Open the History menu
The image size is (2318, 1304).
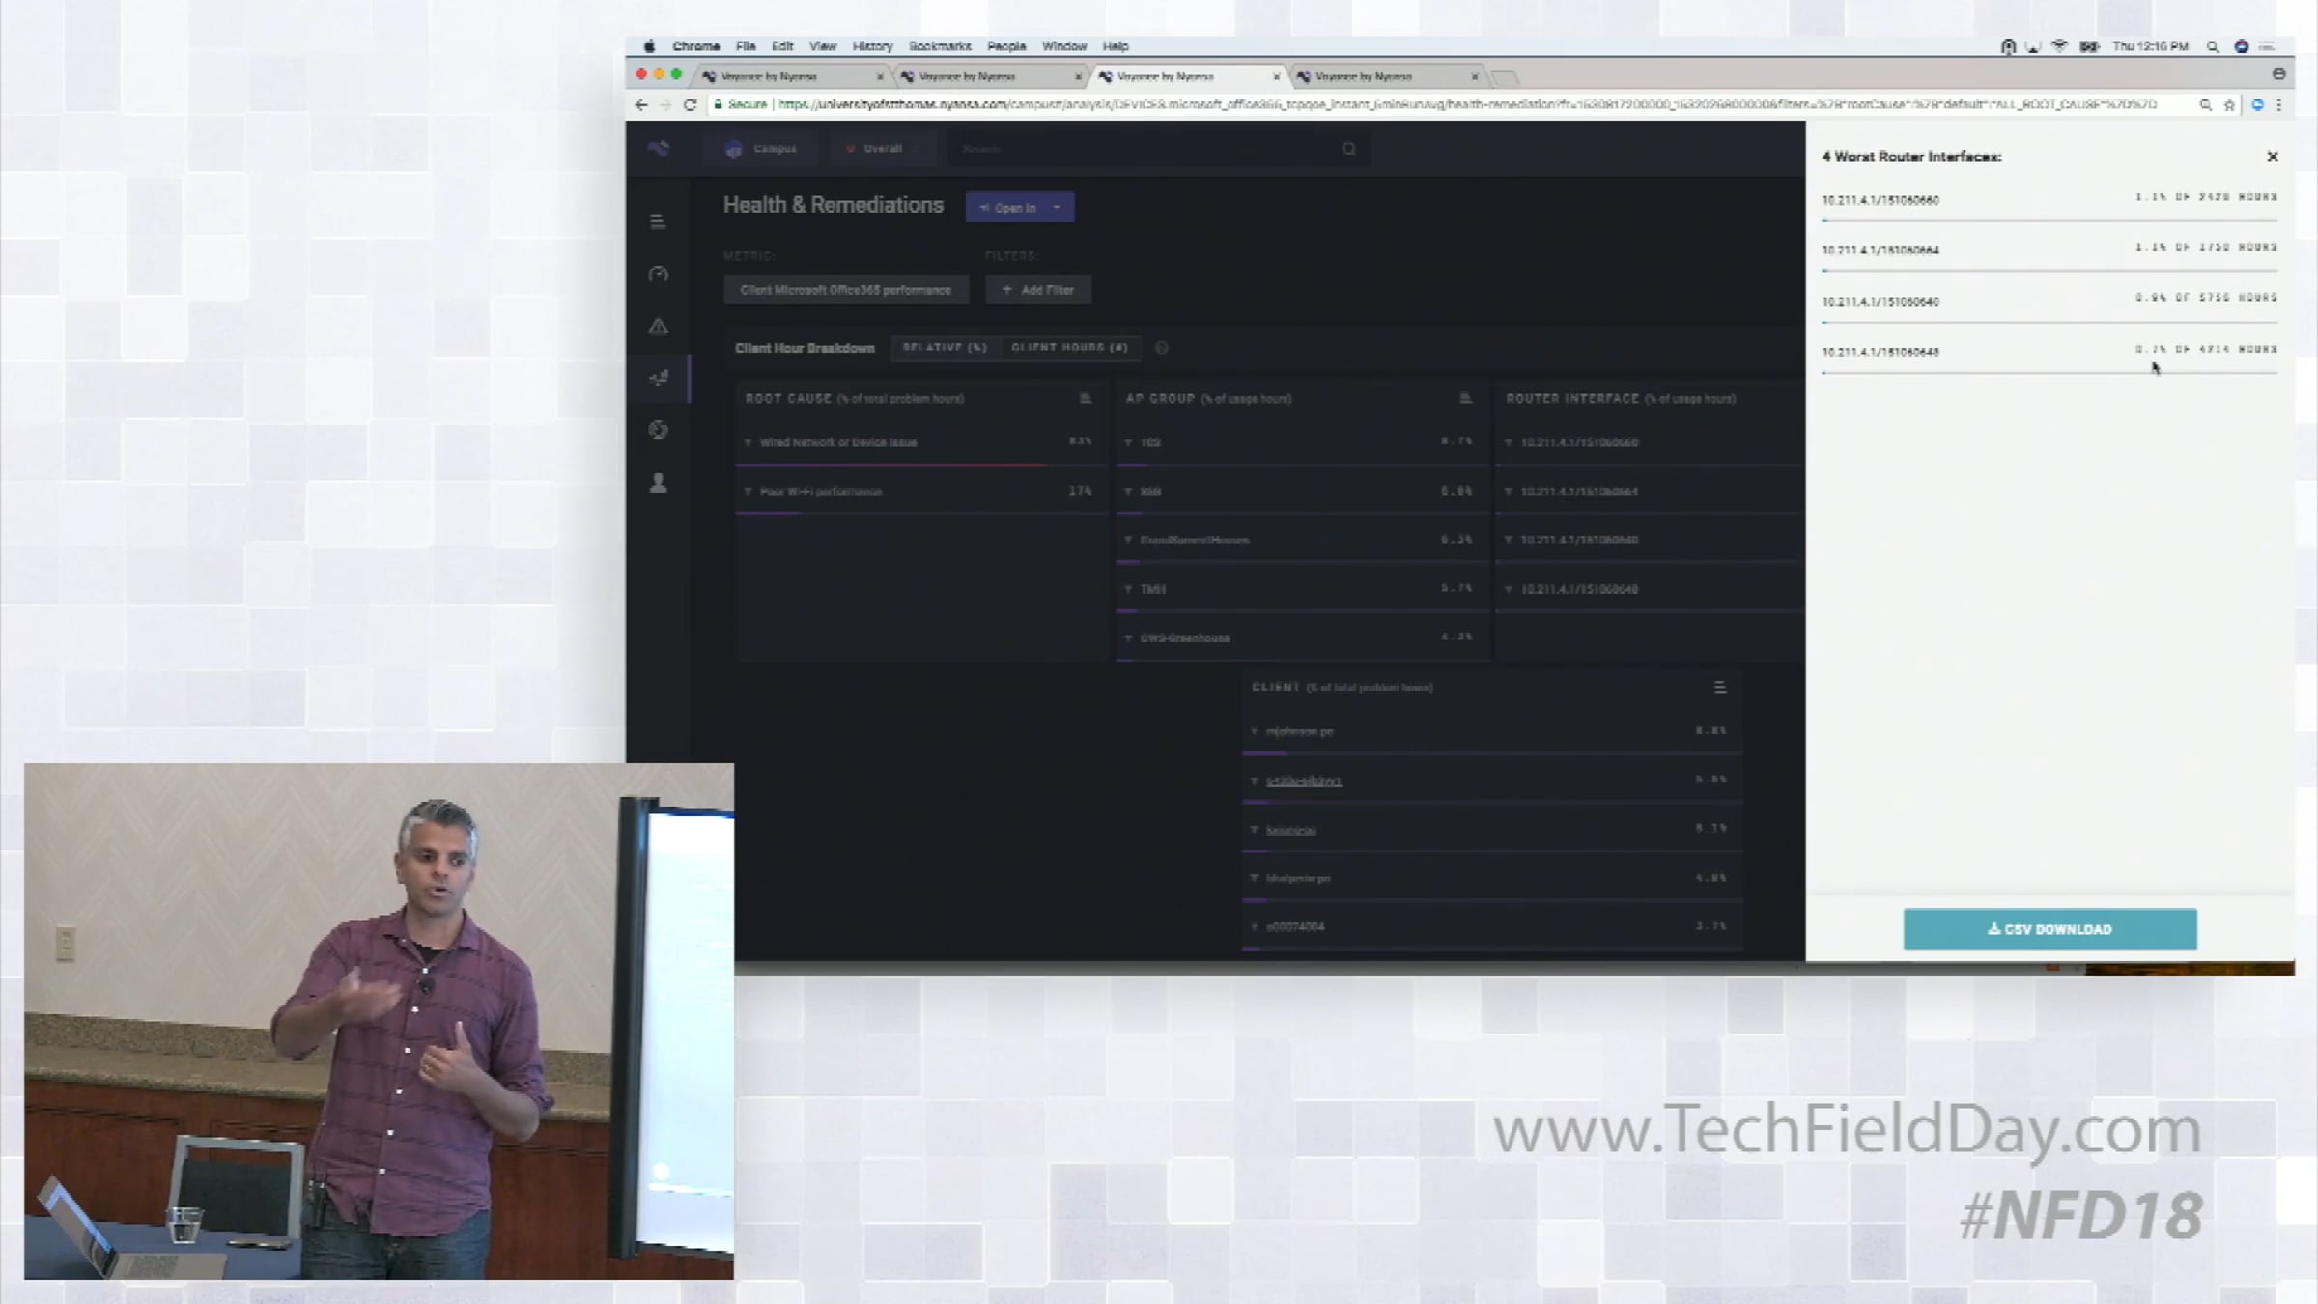tap(872, 46)
